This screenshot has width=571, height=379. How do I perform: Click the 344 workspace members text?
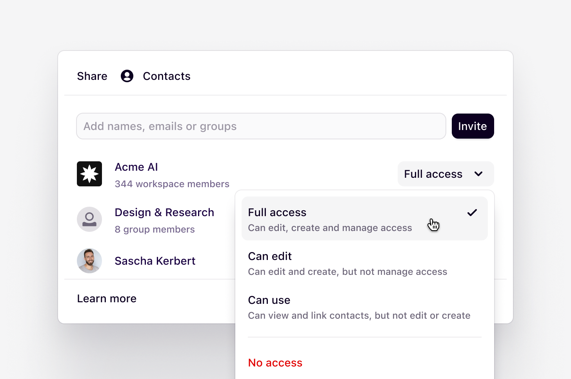click(172, 184)
